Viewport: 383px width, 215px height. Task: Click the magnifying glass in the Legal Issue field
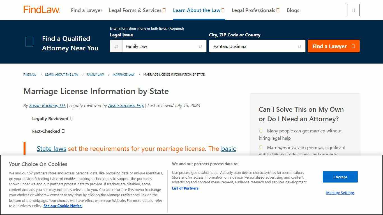tap(116, 46)
